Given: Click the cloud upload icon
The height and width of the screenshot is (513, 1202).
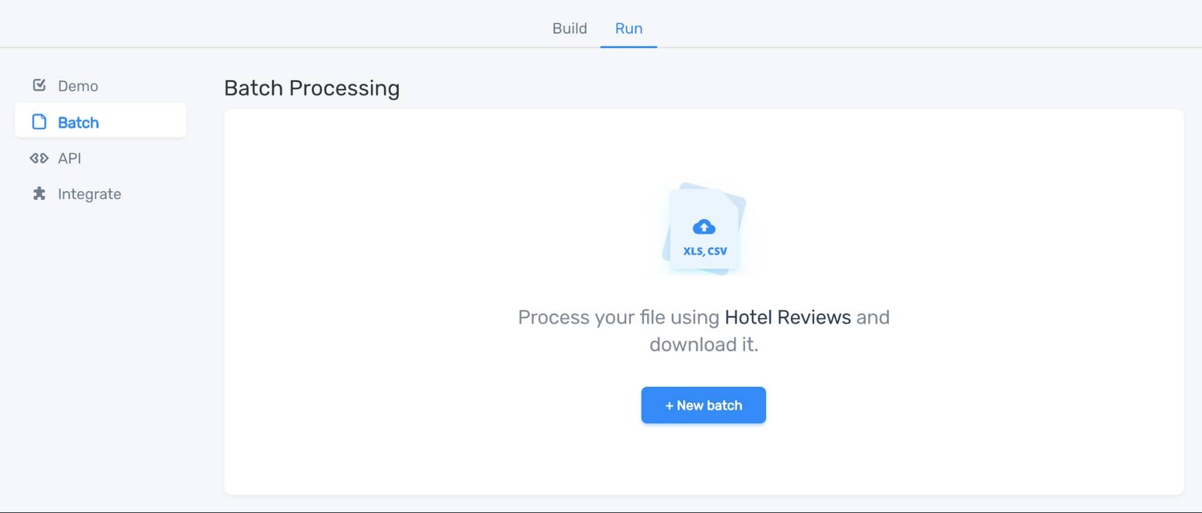Looking at the screenshot, I should (x=704, y=227).
